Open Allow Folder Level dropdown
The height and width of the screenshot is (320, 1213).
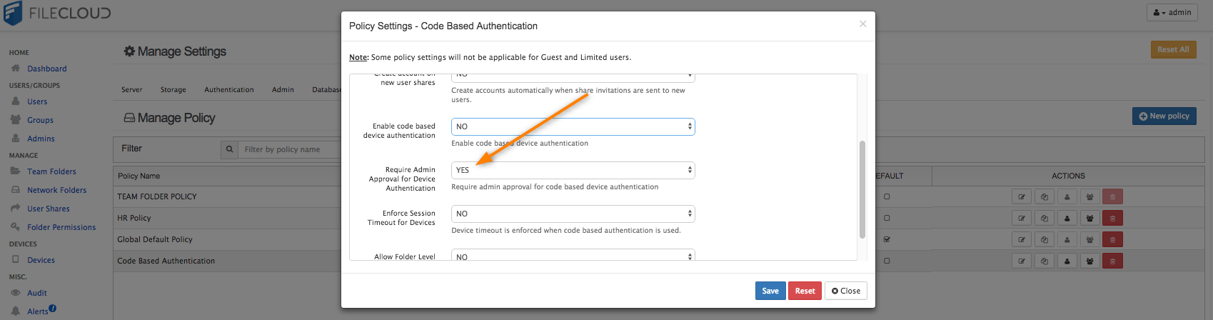[x=573, y=255]
